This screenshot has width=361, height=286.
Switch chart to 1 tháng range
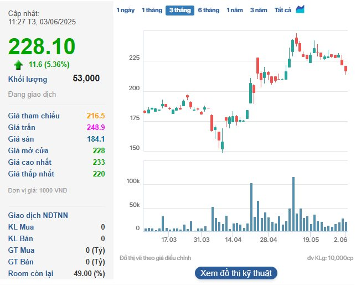click(x=152, y=10)
